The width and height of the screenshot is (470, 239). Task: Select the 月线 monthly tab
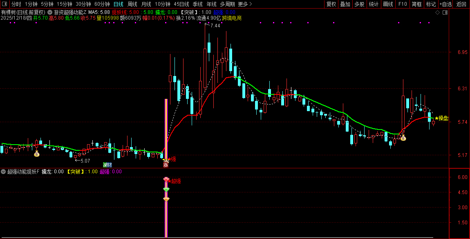(x=146, y=4)
